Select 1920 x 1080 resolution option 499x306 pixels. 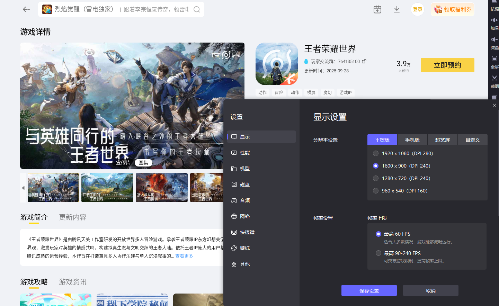pos(376,153)
